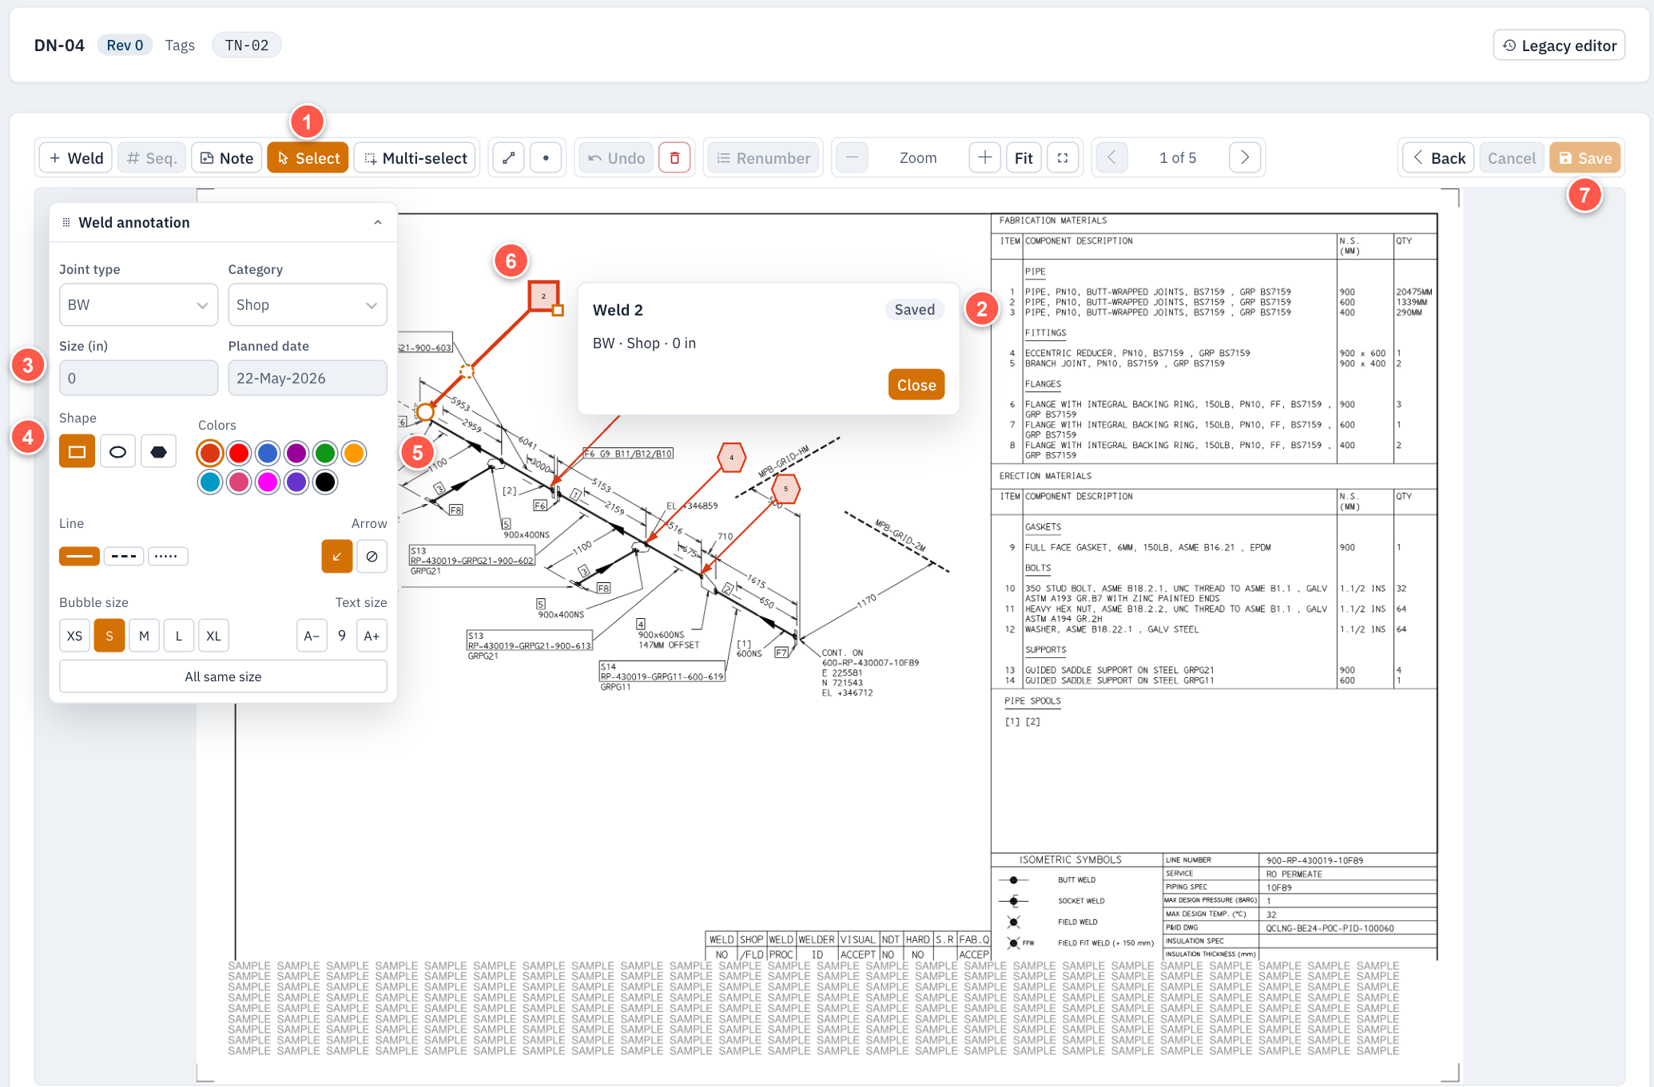Decrease text size with A−

[312, 636]
